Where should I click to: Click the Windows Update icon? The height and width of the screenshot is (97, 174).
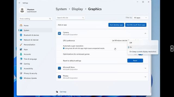[21, 78]
